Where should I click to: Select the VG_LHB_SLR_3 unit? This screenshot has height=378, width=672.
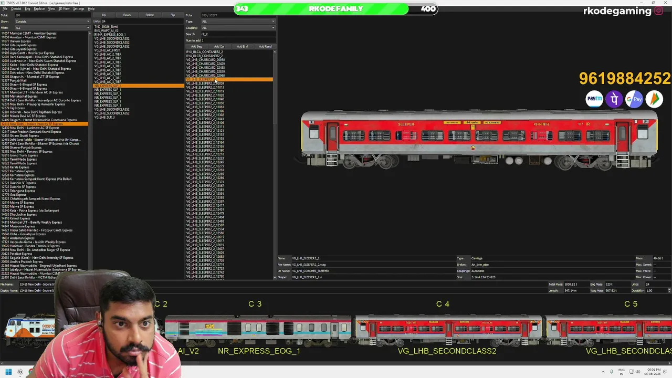(x=104, y=117)
